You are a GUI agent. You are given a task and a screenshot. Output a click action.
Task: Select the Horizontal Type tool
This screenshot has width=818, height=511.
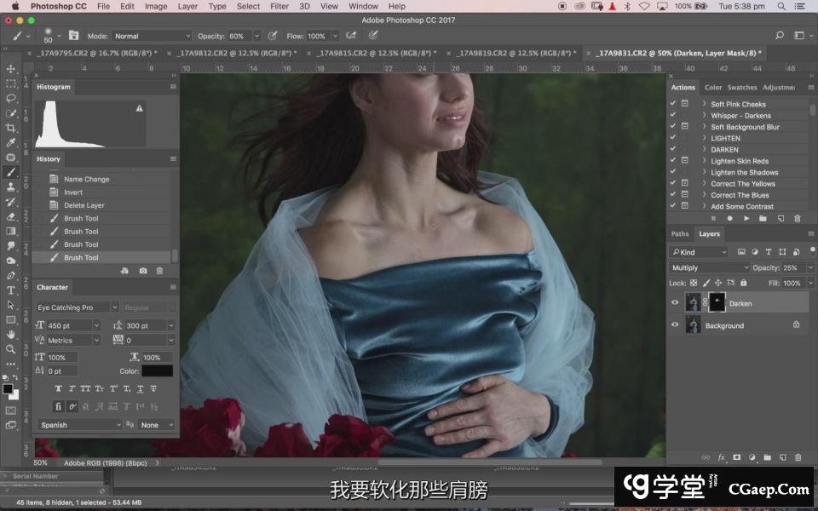coord(11,290)
